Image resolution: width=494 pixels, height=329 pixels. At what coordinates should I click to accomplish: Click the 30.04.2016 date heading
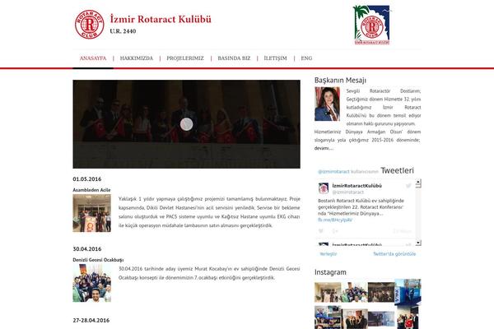click(87, 249)
